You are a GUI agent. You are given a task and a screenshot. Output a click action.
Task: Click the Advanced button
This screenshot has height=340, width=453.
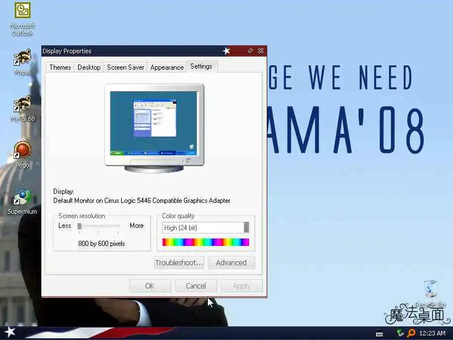point(232,262)
